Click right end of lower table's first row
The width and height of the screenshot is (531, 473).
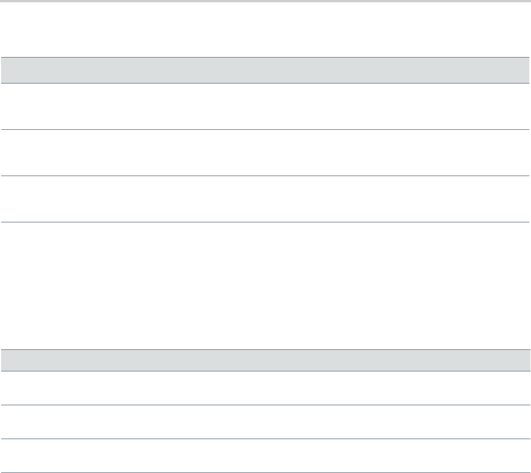(519, 387)
